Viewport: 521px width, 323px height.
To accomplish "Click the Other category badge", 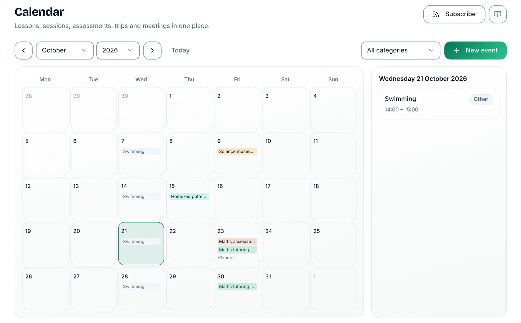I will [481, 99].
